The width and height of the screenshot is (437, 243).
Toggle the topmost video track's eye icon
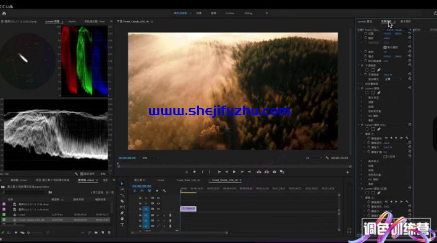click(158, 198)
